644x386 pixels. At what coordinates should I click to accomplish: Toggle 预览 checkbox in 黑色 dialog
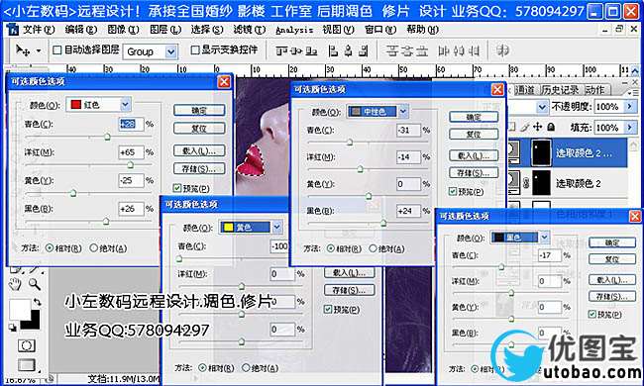click(591, 314)
